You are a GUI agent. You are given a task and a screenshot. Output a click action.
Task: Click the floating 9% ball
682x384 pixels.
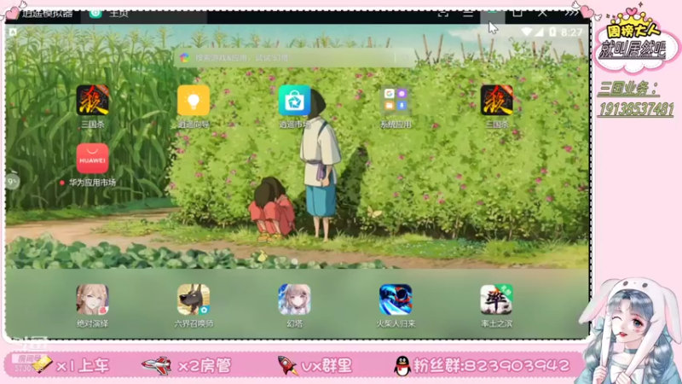tap(12, 181)
